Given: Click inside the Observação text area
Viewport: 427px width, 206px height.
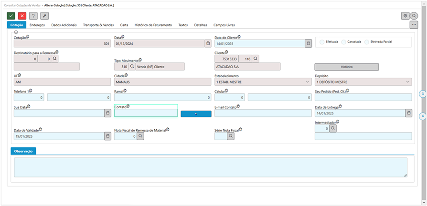Looking at the screenshot, I should [210, 167].
